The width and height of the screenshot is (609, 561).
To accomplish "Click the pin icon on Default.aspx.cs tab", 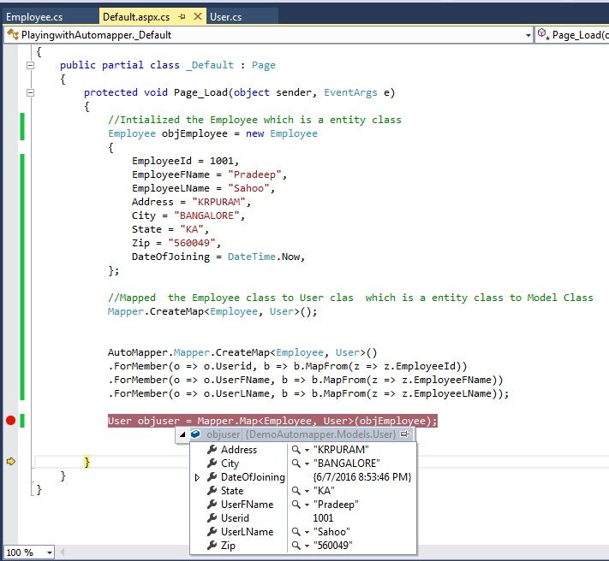I will (x=182, y=16).
